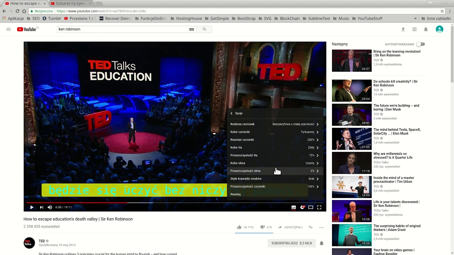Screen dimensions: 454x255
Task: Open the upload video icon
Action: pos(403,29)
